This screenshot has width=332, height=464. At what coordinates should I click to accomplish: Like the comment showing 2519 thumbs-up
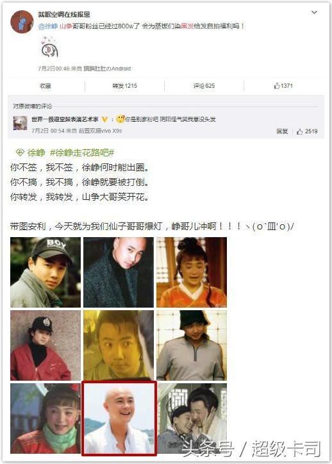click(x=307, y=131)
